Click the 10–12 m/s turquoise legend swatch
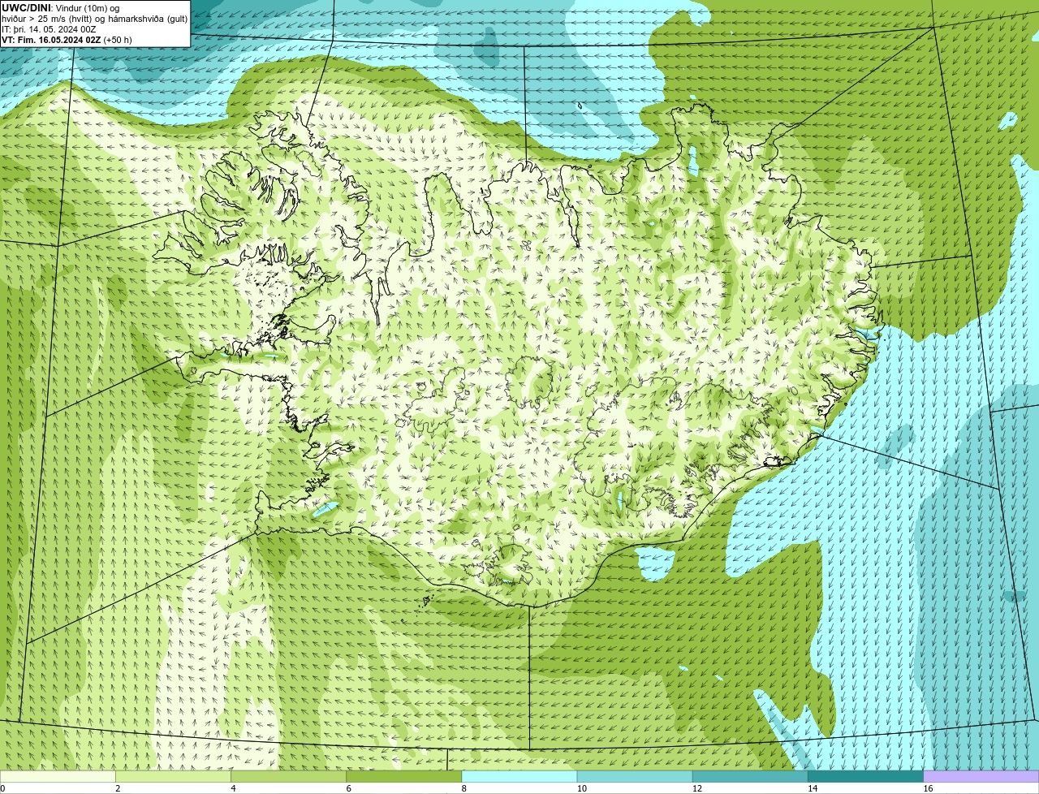The width and height of the screenshot is (1039, 794). 635,776
